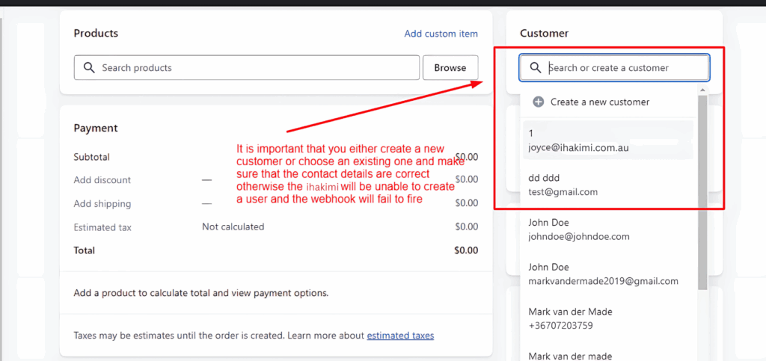Click the Customer card heading

(544, 34)
